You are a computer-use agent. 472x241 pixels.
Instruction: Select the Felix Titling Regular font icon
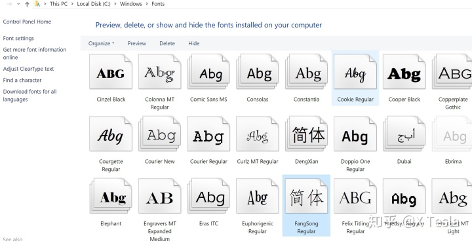355,196
